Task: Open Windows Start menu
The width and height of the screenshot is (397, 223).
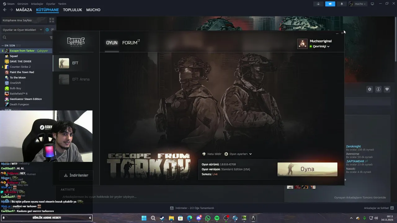Action: 144,218
